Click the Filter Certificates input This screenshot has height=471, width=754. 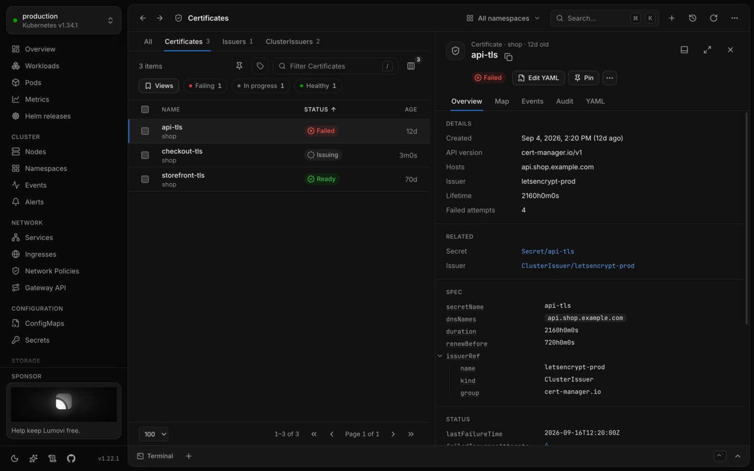coord(336,66)
